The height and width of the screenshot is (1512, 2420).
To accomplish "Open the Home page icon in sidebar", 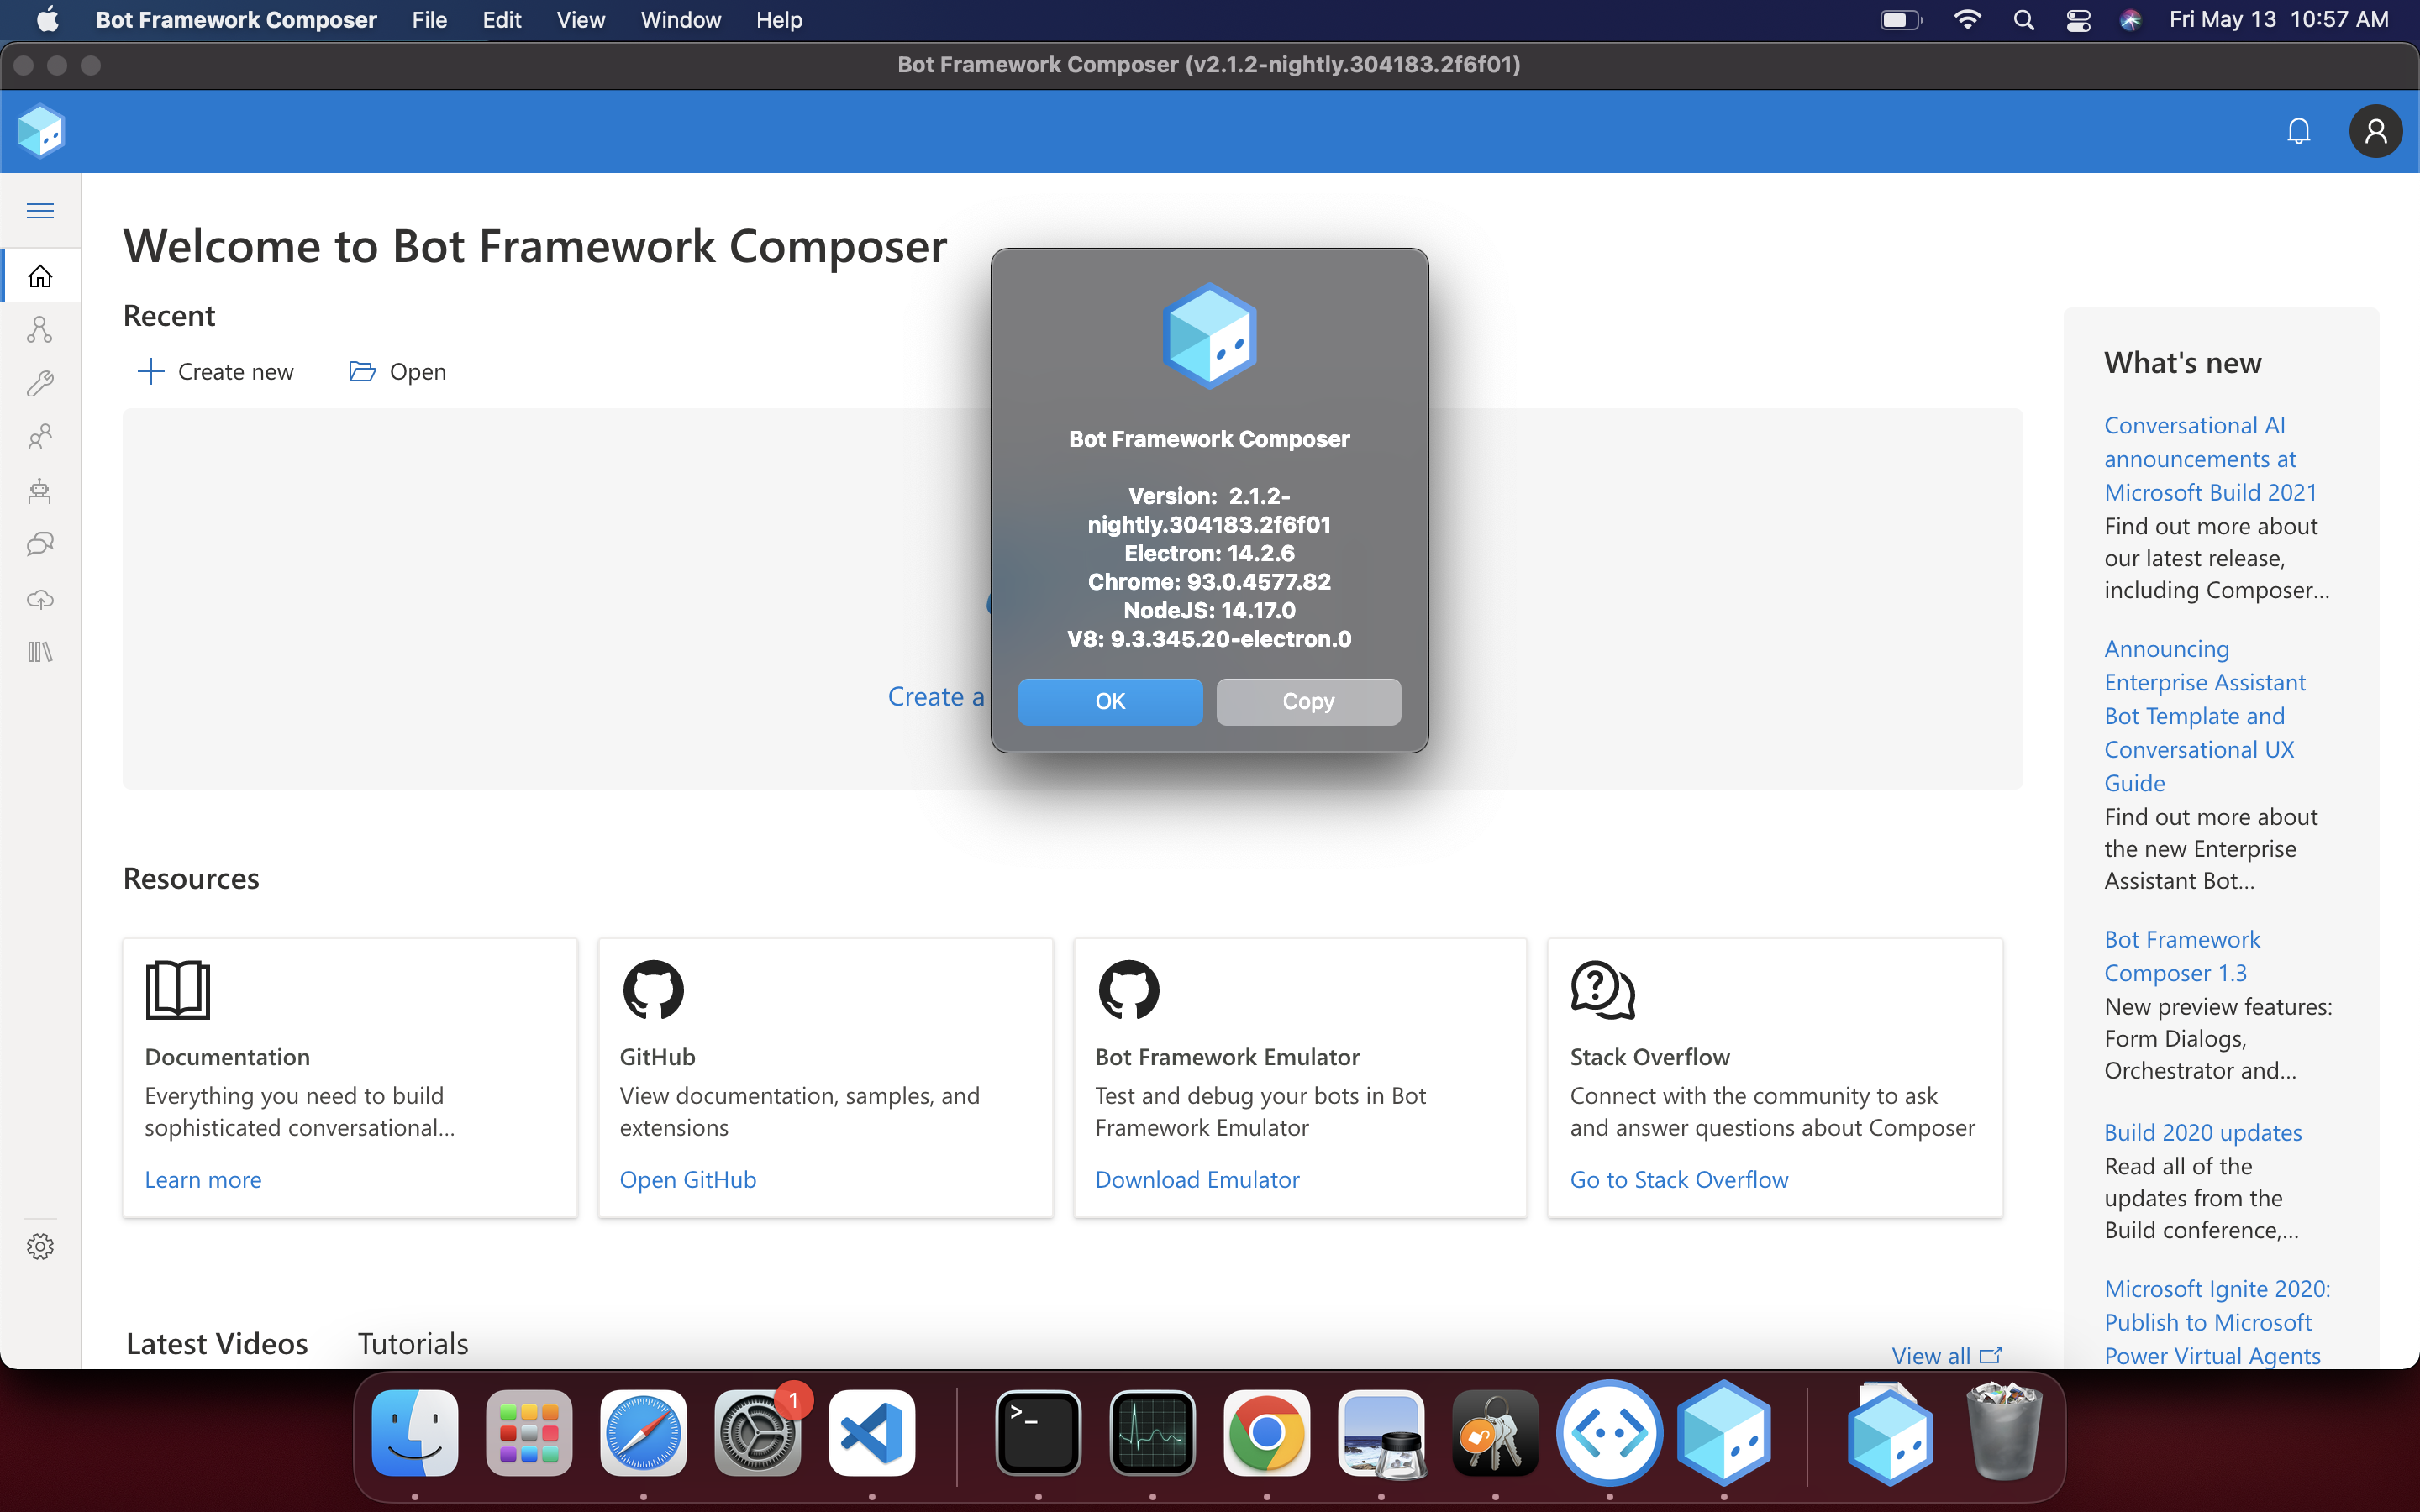I will (40, 276).
